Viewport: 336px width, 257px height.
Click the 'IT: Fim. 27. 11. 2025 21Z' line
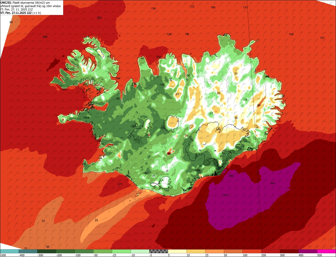(17, 9)
